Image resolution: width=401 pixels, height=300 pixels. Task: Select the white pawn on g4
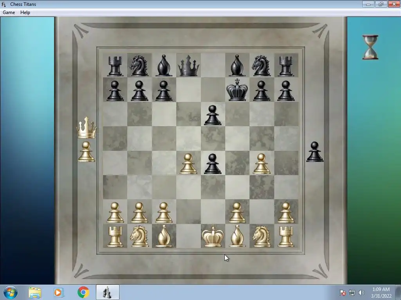coord(261,164)
